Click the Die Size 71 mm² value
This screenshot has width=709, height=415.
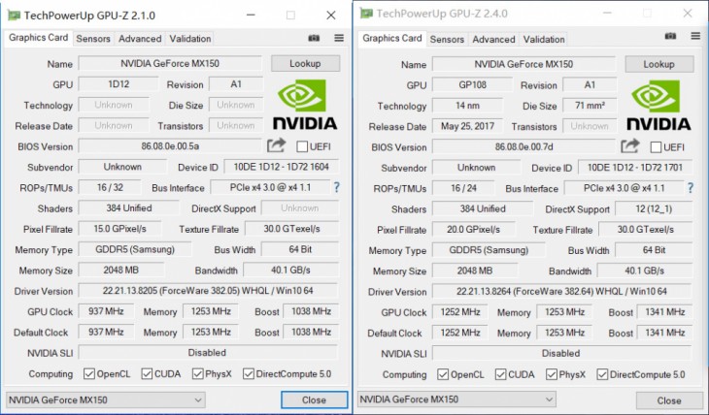(590, 106)
